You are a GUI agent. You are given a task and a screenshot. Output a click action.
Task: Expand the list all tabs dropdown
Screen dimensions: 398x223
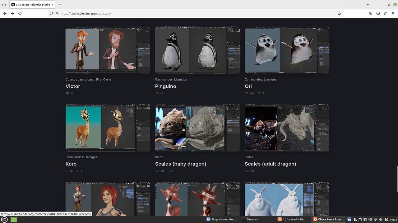tap(368, 5)
